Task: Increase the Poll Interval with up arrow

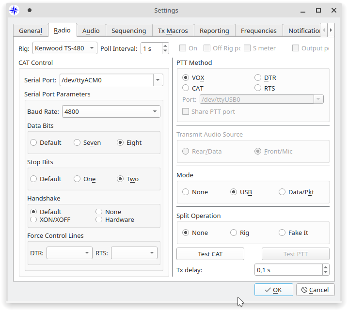Action: click(x=165, y=46)
